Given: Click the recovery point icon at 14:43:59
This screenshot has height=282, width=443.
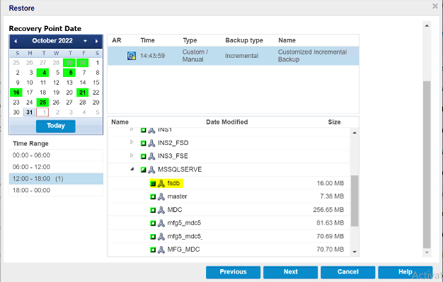Looking at the screenshot, I should click(131, 56).
